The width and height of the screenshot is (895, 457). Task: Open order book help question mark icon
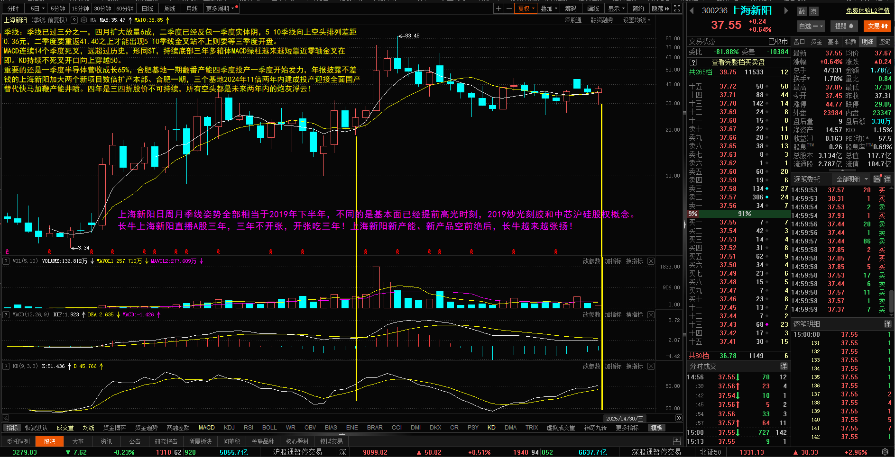point(693,63)
